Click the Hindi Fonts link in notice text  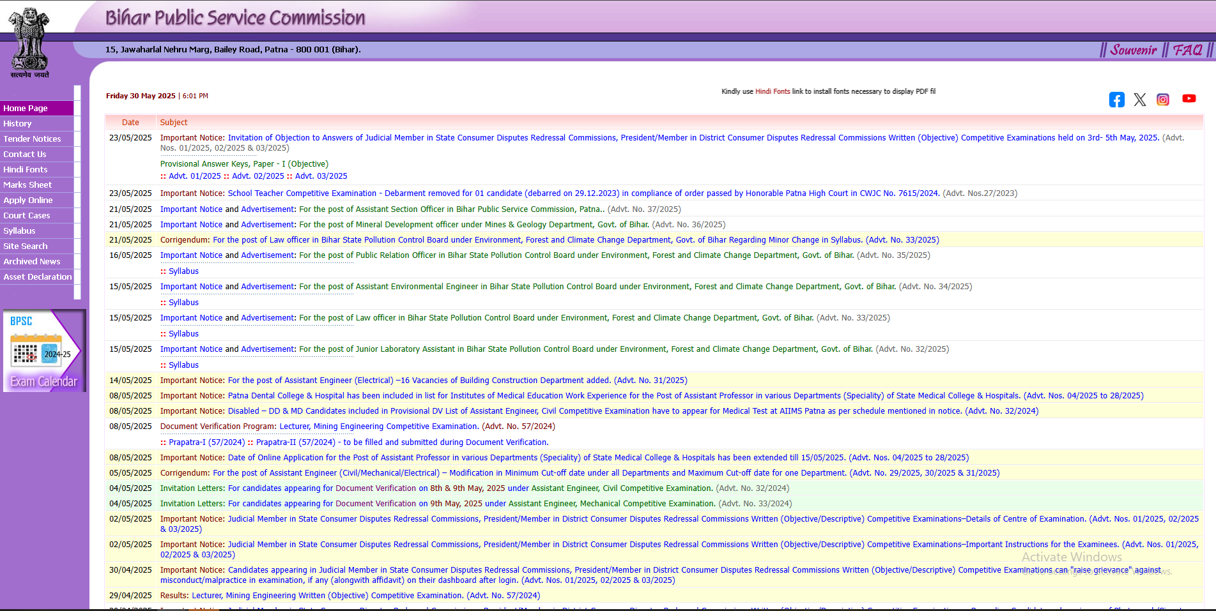tap(773, 91)
